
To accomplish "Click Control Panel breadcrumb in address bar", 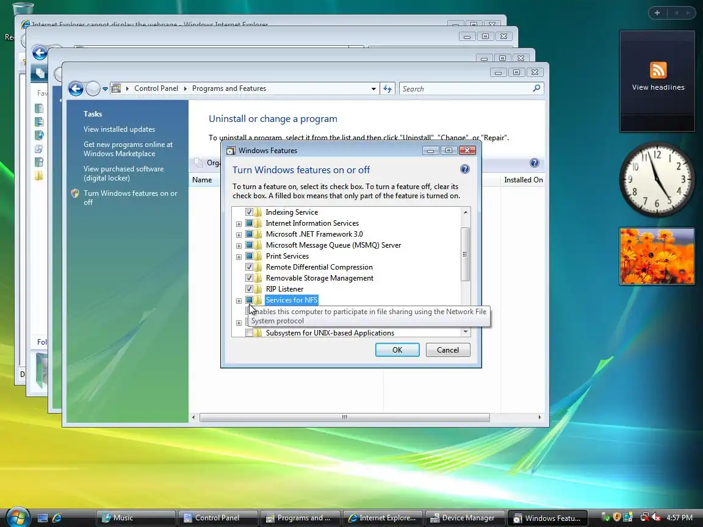I will (156, 88).
